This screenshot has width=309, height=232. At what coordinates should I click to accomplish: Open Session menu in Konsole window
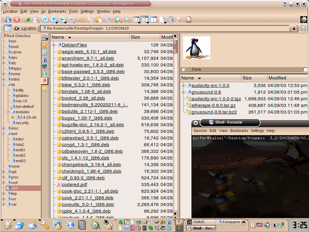200,131
